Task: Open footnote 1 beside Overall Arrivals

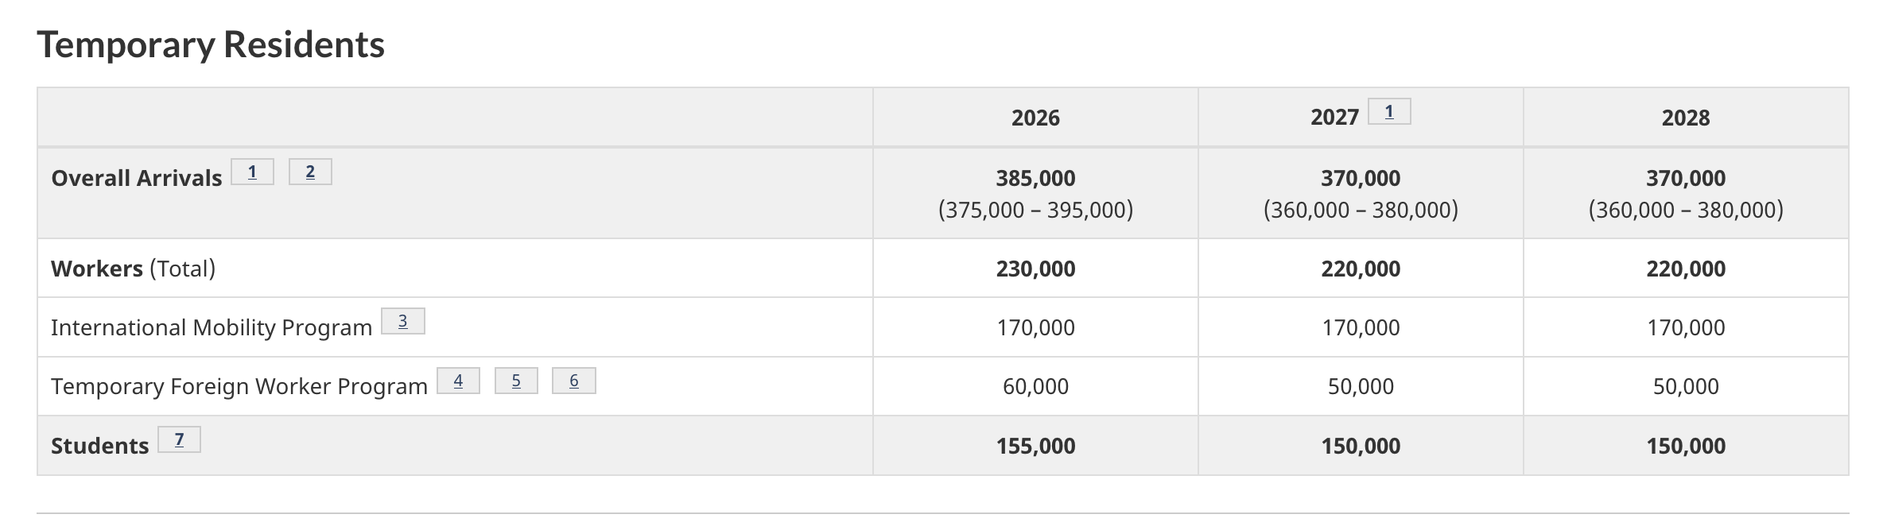Action: click(252, 172)
